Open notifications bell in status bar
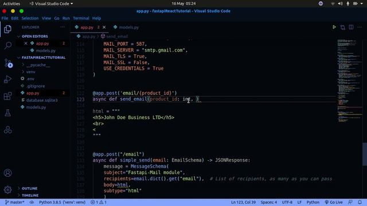 coord(360,202)
